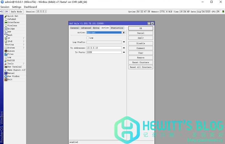Expand the Log Prefix field arrow
Image resolution: width=225 pixels, height=144 pixels.
click(124, 42)
